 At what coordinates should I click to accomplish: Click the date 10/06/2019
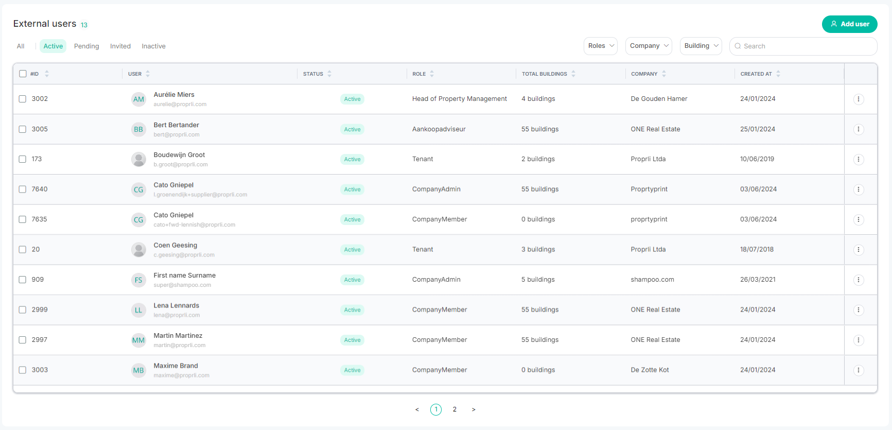click(x=757, y=159)
